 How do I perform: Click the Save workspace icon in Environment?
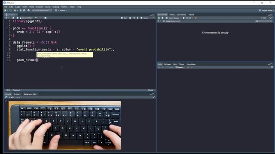pos(162,18)
